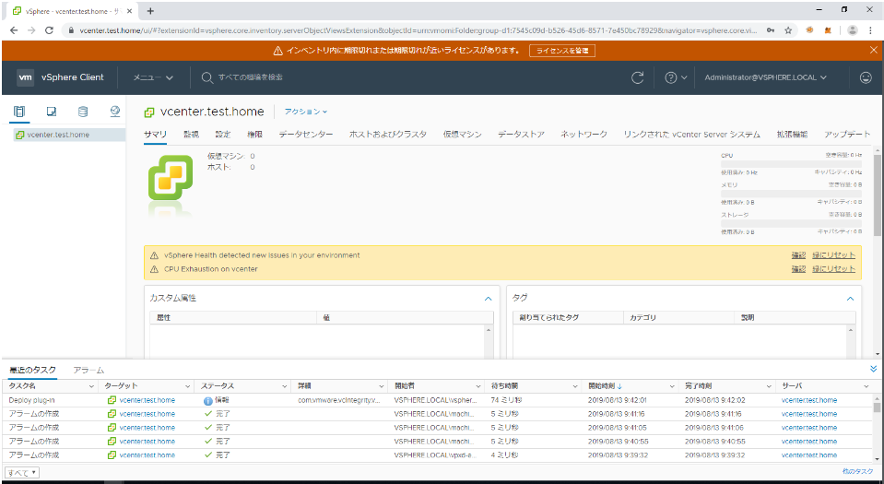Click the large vCenter summary icon

171,178
